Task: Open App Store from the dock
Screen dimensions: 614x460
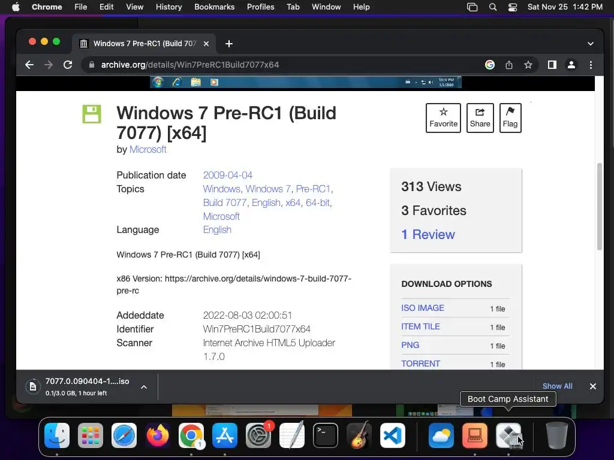Action: click(x=225, y=435)
